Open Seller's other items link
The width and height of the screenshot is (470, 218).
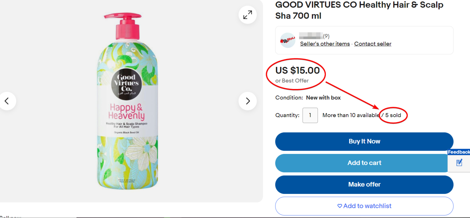click(x=325, y=44)
